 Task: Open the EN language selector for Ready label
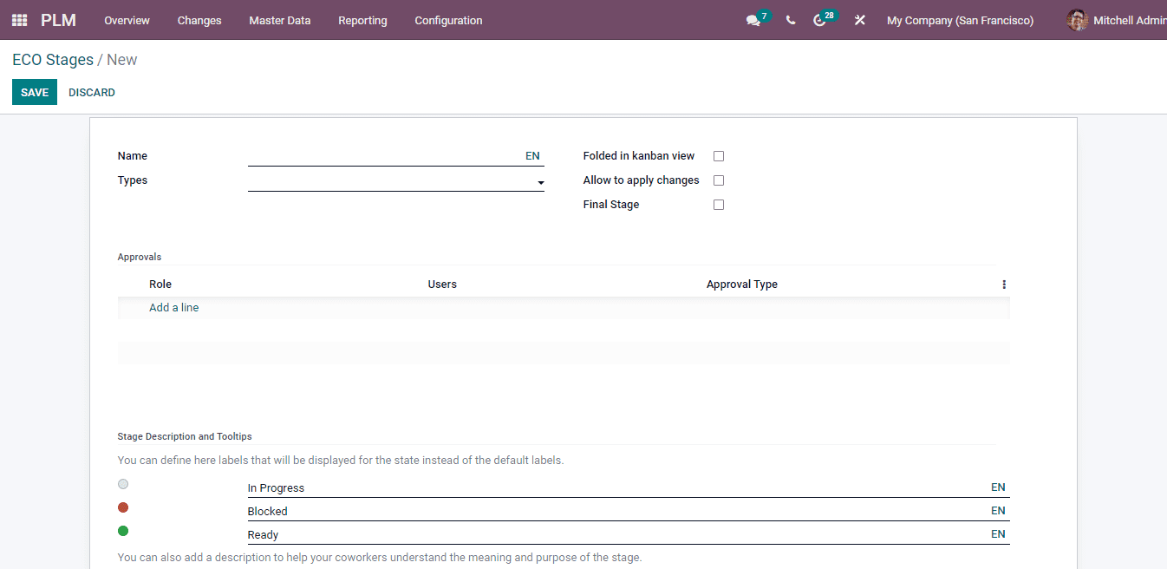pos(997,534)
